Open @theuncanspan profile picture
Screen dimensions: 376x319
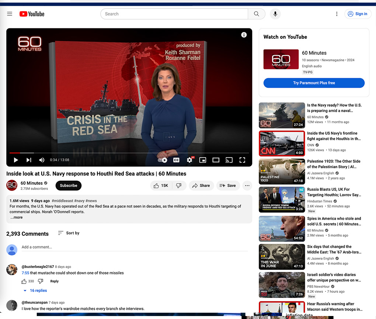(x=12, y=306)
